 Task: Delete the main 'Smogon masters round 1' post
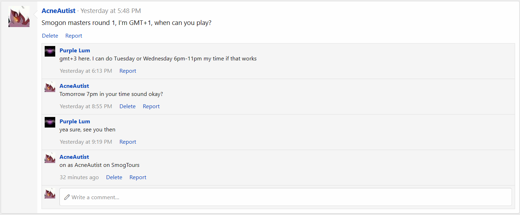(x=50, y=36)
